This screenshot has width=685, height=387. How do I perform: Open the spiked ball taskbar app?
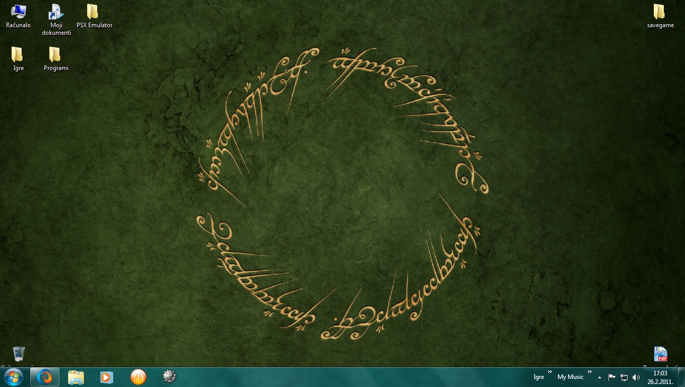169,376
